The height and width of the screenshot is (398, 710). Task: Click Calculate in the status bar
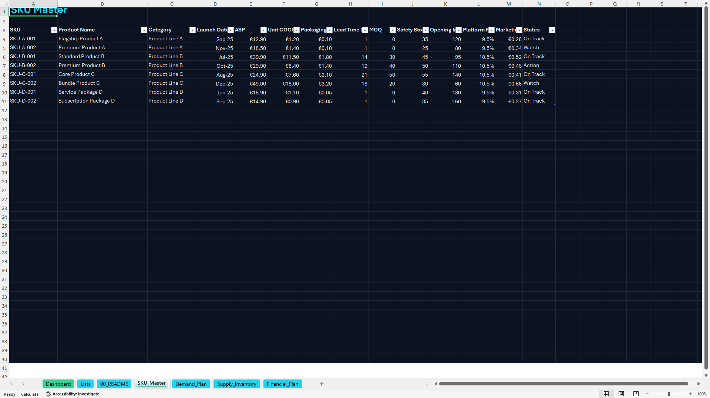(x=30, y=394)
